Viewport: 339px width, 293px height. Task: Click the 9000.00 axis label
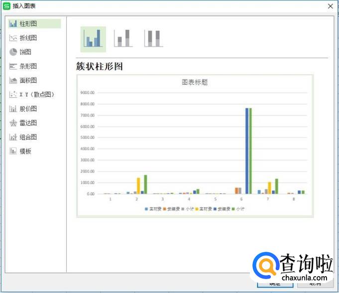point(87,92)
